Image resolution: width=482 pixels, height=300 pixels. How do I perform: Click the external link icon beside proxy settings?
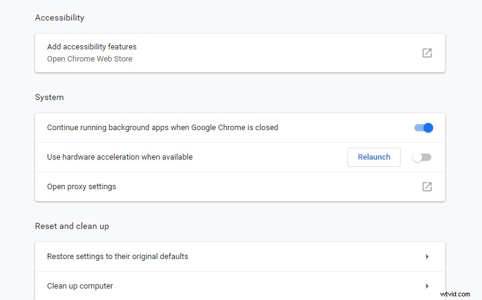click(427, 186)
